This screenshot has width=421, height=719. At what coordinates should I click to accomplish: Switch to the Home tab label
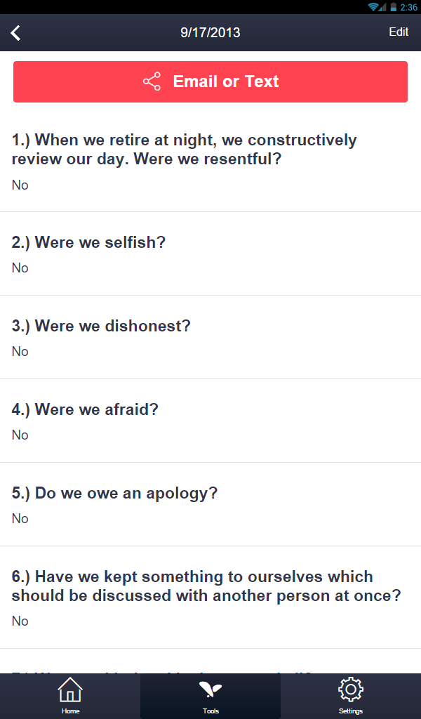click(x=70, y=711)
